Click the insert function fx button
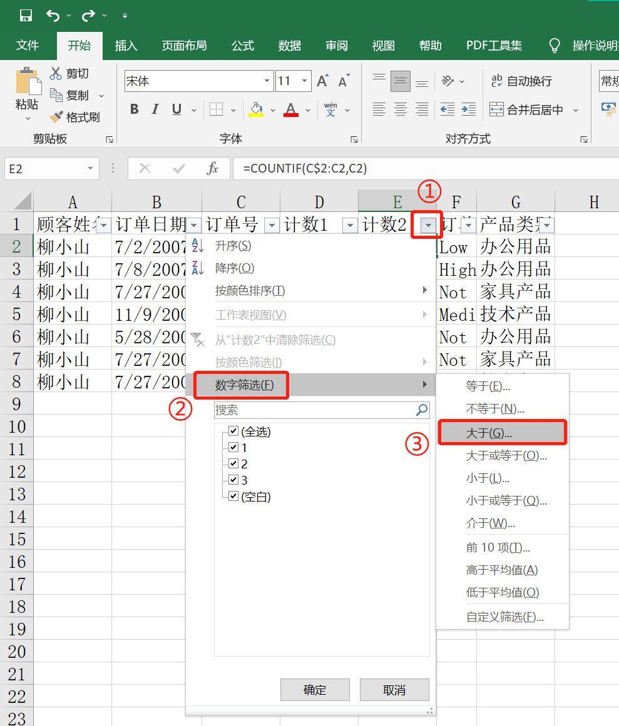Screen dimensions: 619x726 213,169
